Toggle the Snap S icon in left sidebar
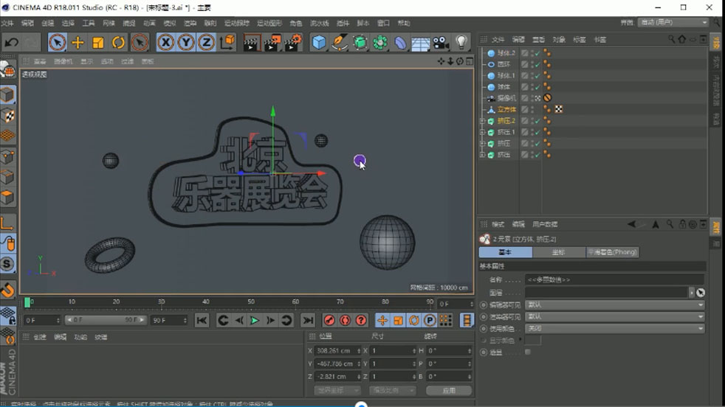Image resolution: width=725 pixels, height=407 pixels. pyautogui.click(x=8, y=264)
